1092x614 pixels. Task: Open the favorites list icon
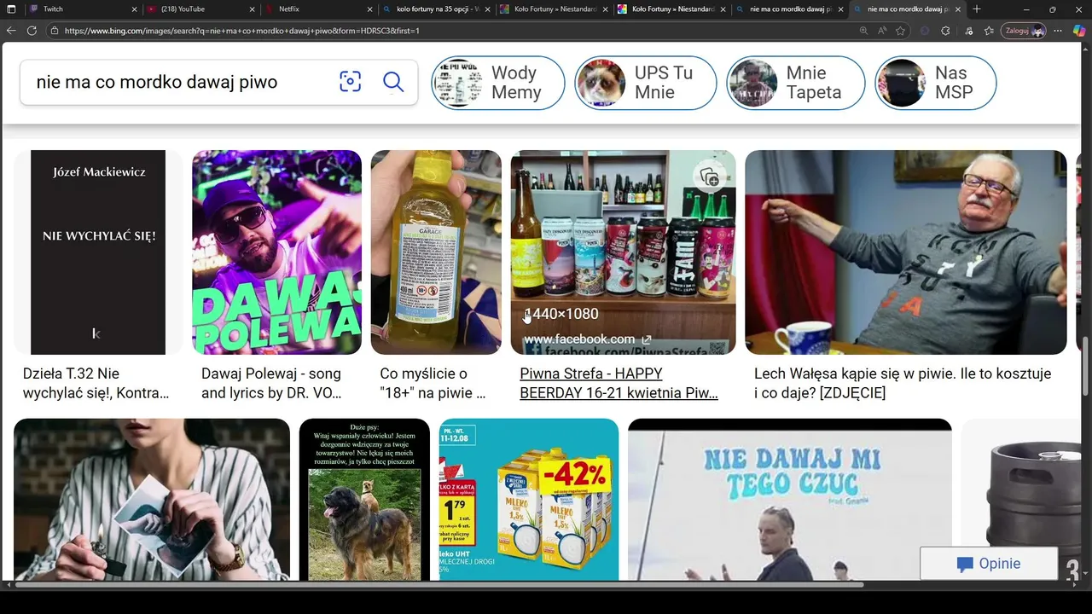tap(989, 31)
